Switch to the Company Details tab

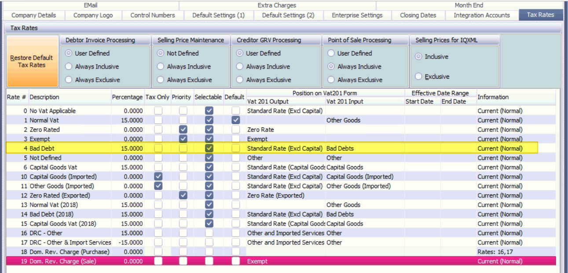33,15
